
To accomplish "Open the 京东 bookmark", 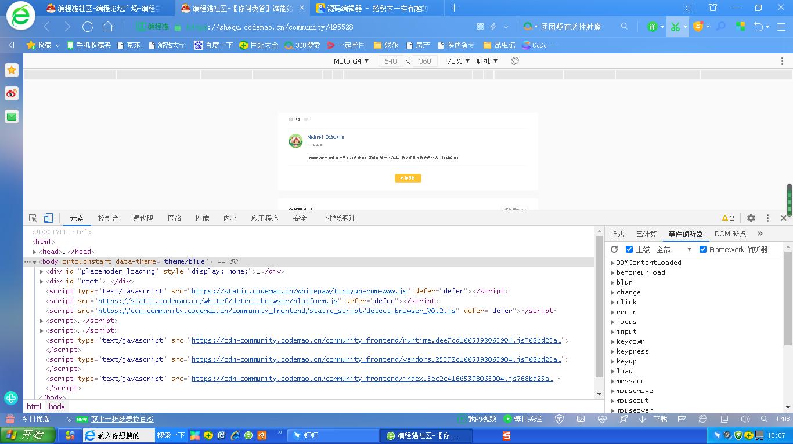I will tap(129, 45).
